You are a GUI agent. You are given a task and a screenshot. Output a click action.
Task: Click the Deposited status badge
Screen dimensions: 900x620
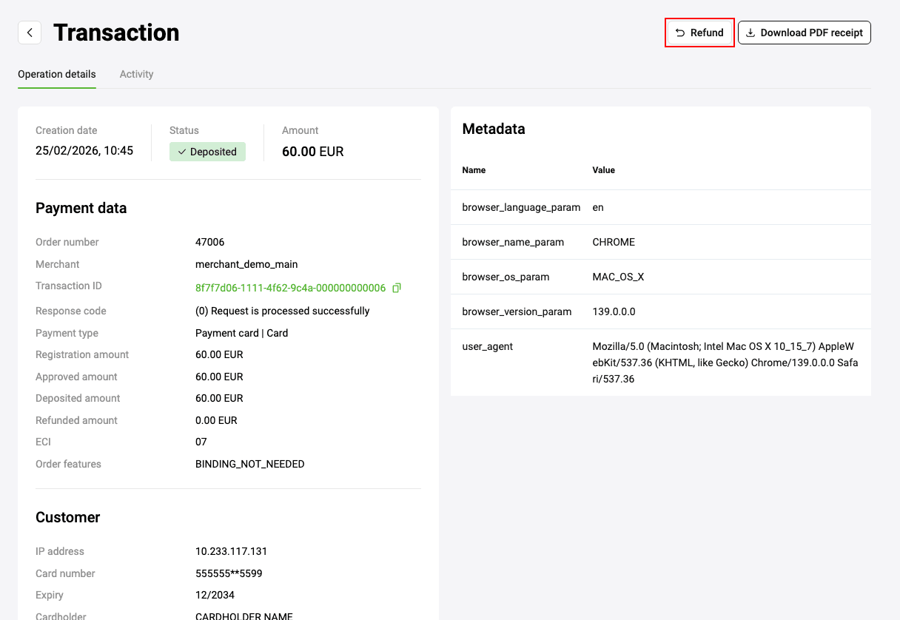pos(207,152)
